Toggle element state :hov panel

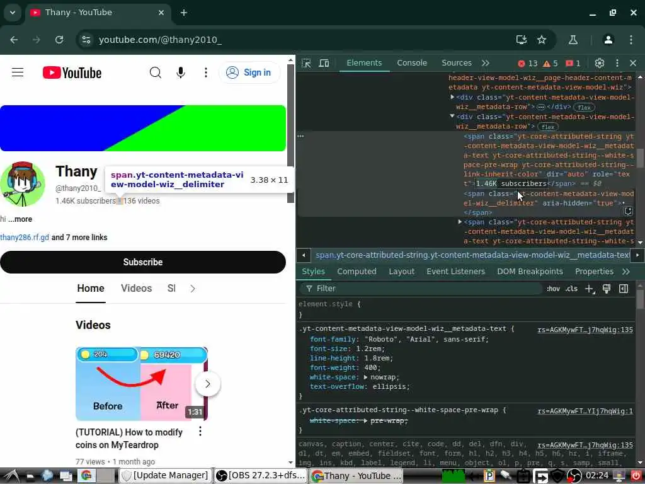(553, 289)
